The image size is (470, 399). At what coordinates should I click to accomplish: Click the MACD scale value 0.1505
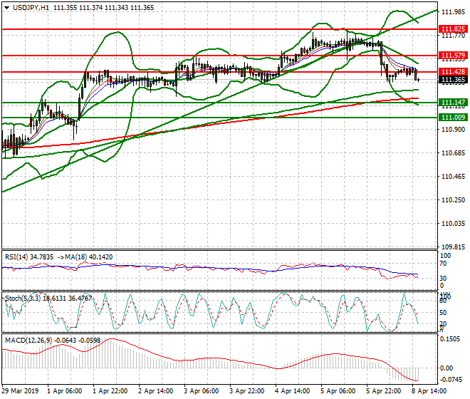click(449, 339)
